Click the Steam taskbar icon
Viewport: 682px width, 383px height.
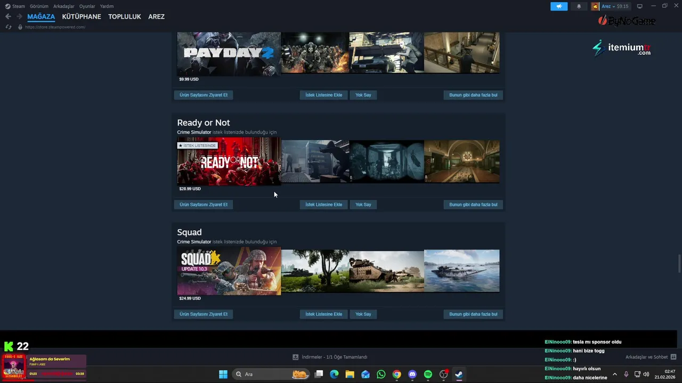coord(459,374)
